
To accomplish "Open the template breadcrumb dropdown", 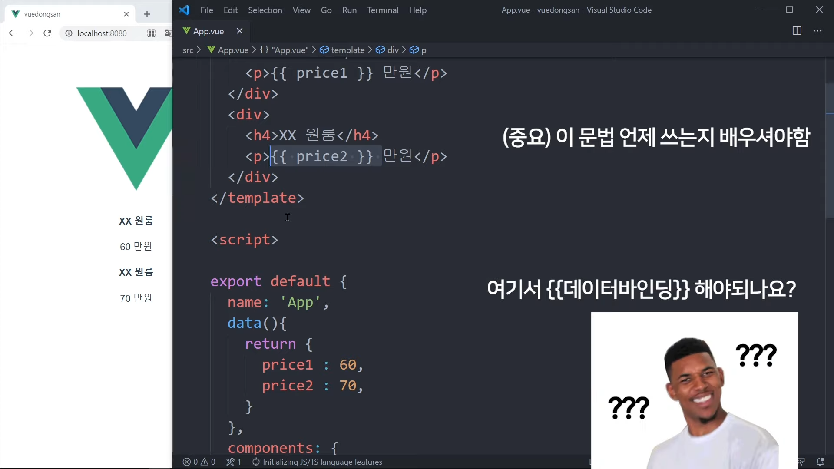I will [347, 50].
